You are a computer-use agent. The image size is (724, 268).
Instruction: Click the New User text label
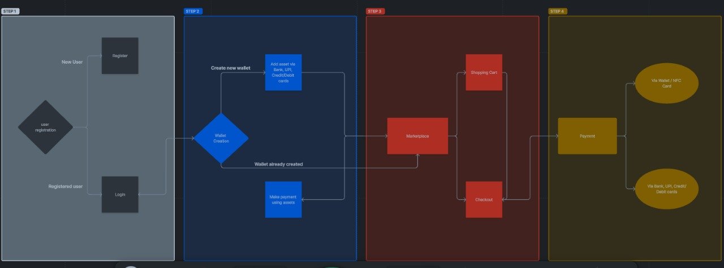(72, 62)
